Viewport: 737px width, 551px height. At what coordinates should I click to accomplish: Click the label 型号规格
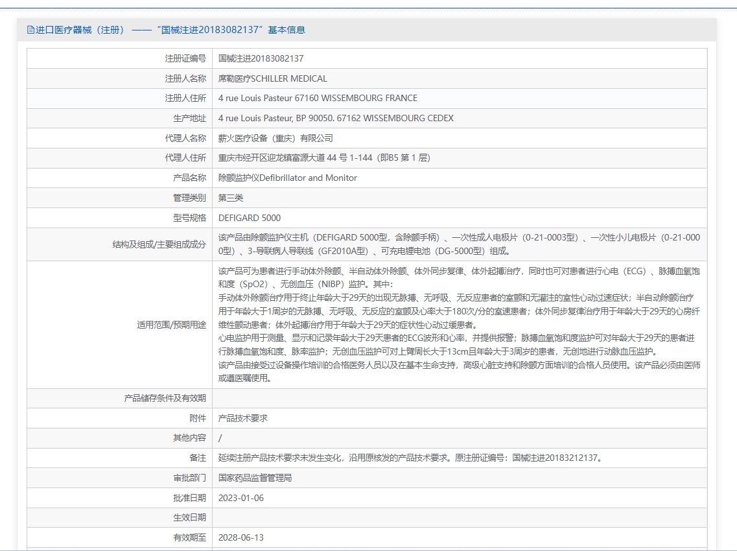[189, 218]
